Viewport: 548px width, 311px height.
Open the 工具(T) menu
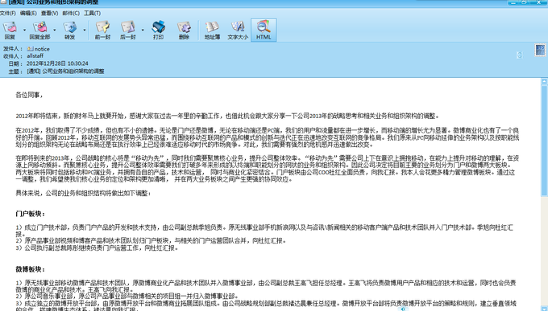(x=92, y=13)
